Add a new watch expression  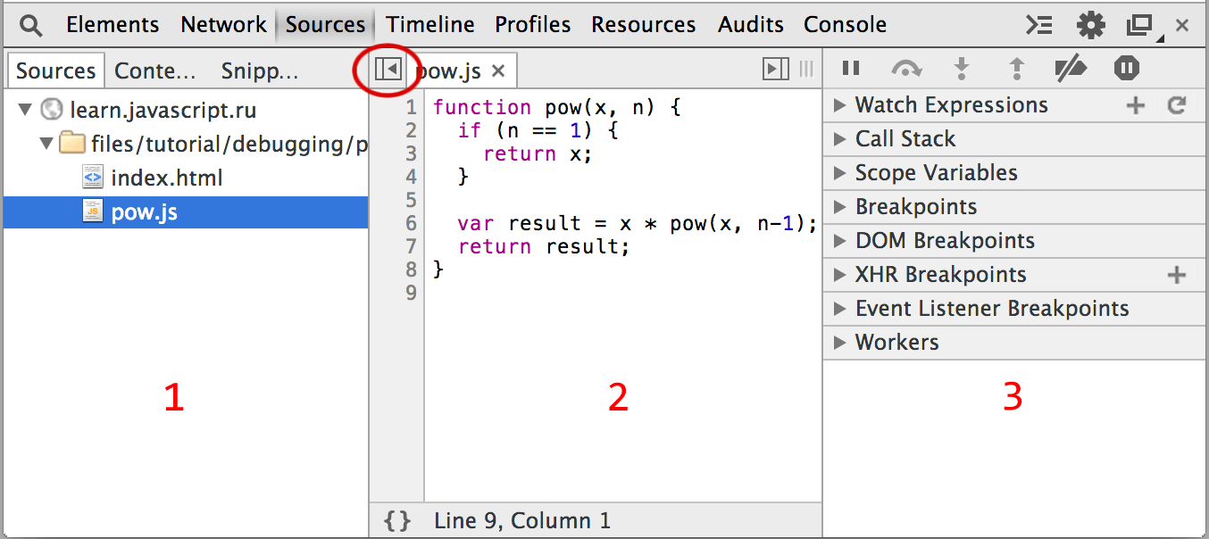(x=1135, y=106)
